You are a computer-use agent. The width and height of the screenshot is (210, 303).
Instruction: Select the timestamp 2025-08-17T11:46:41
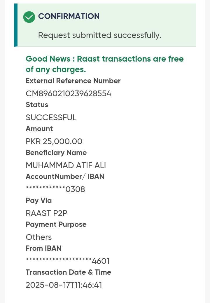pos(64,285)
